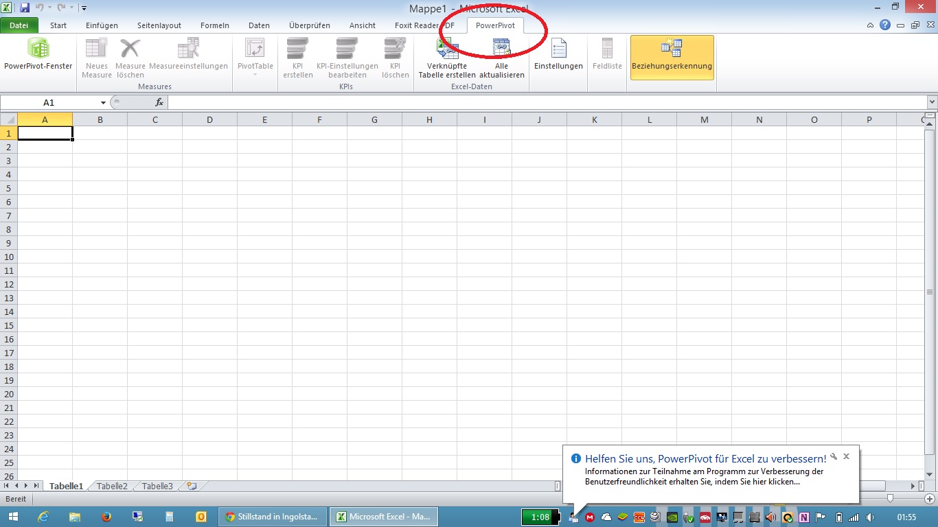Minimize the ribbon with caret icon

tap(870, 25)
